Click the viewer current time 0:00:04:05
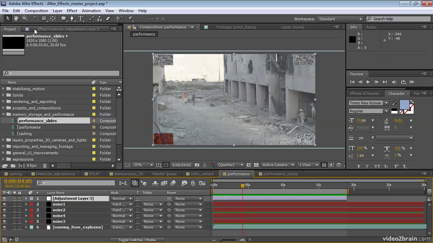This screenshot has height=243, width=433. 182,165
